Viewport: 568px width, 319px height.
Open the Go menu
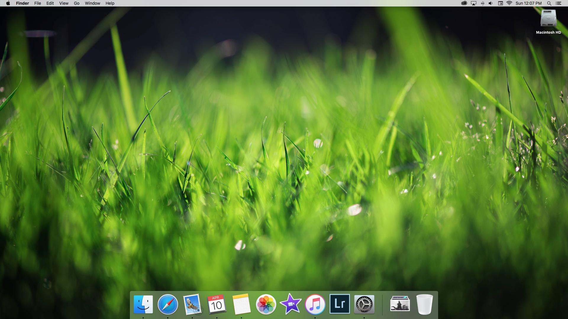click(x=77, y=3)
